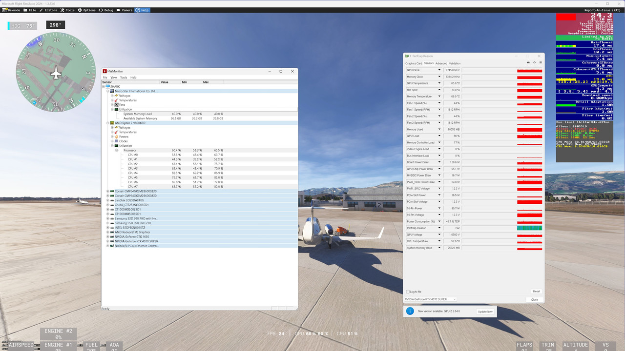Image resolution: width=625 pixels, height=351 pixels.
Task: Open the PerfCap Reason sensor dropdown
Action: pos(439,228)
